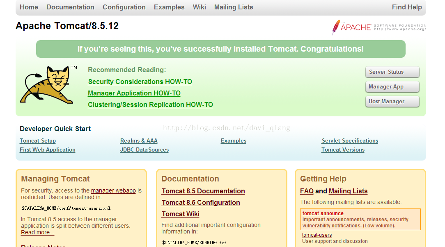Click the green congratulations banner text
Image resolution: width=445 pixels, height=247 pixels.
point(220,49)
